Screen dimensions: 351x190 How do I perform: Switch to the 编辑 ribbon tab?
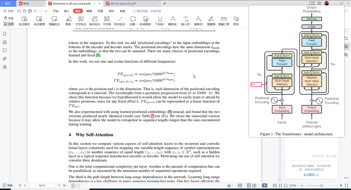pyautogui.click(x=89, y=11)
